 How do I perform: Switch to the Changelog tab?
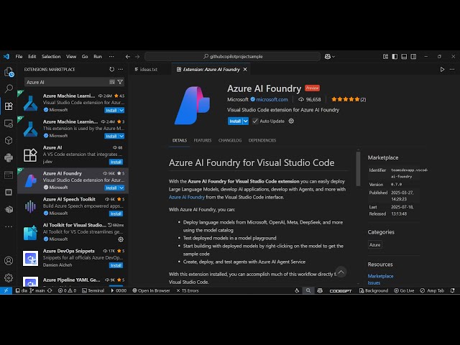tap(230, 140)
